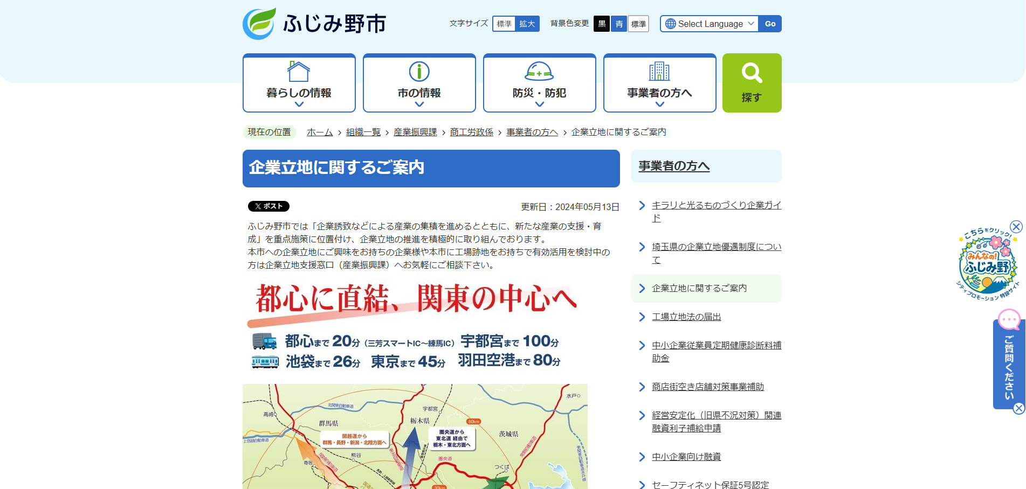Close the ご質問ください chat banner
1026x489 pixels.
coord(1018,408)
